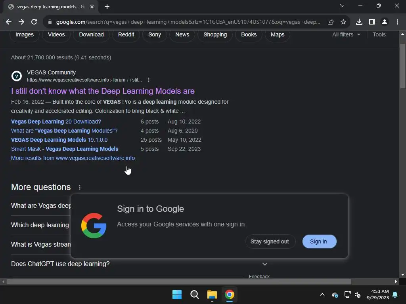Go back to the previous page
406x304 pixels.
9,22
